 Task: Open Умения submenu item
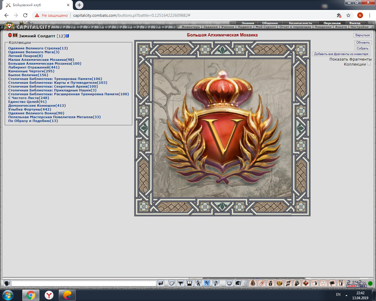228,27
